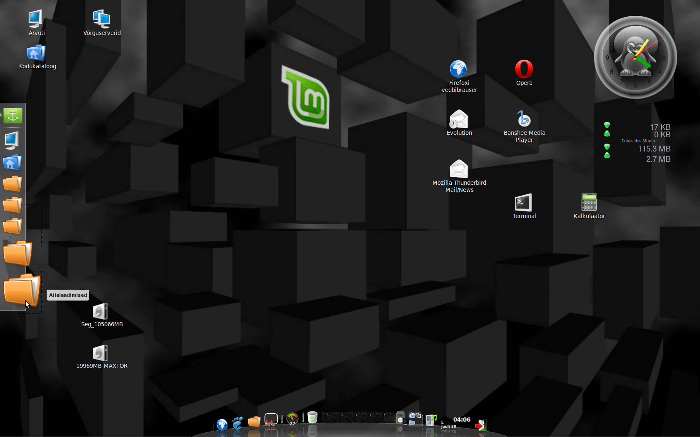Click the 2.7 MB network value
Screen dimensions: 700x437
pyautogui.click(x=658, y=159)
